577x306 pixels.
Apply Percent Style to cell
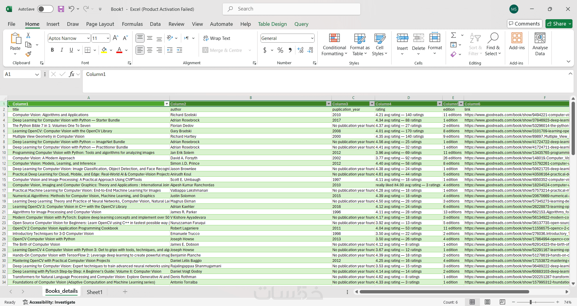click(280, 50)
